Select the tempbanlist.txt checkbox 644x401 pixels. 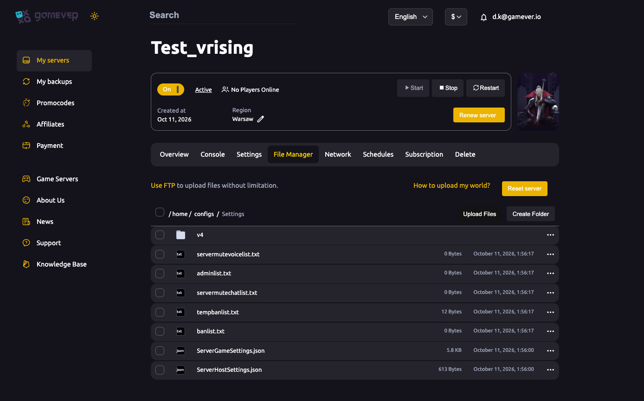pyautogui.click(x=160, y=312)
